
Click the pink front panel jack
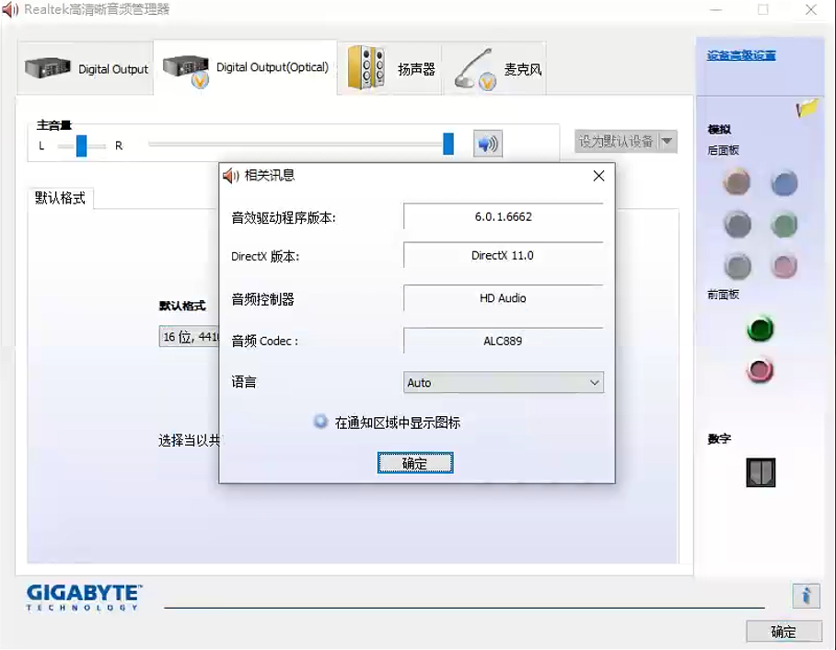tap(761, 370)
